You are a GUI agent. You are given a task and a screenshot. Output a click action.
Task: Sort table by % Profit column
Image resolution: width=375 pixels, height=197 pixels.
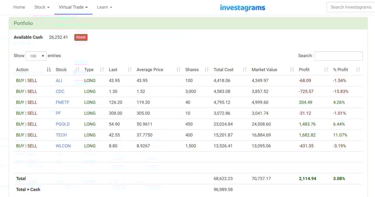(347, 69)
